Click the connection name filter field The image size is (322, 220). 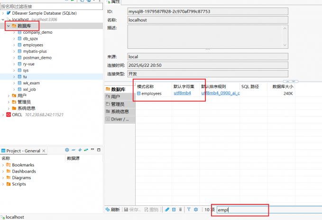[x=51, y=7]
